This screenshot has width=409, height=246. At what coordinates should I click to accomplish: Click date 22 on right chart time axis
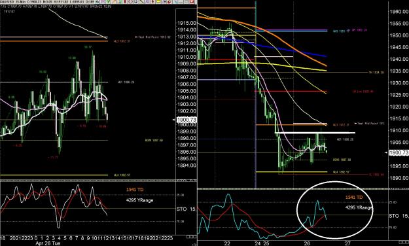pos(227,243)
